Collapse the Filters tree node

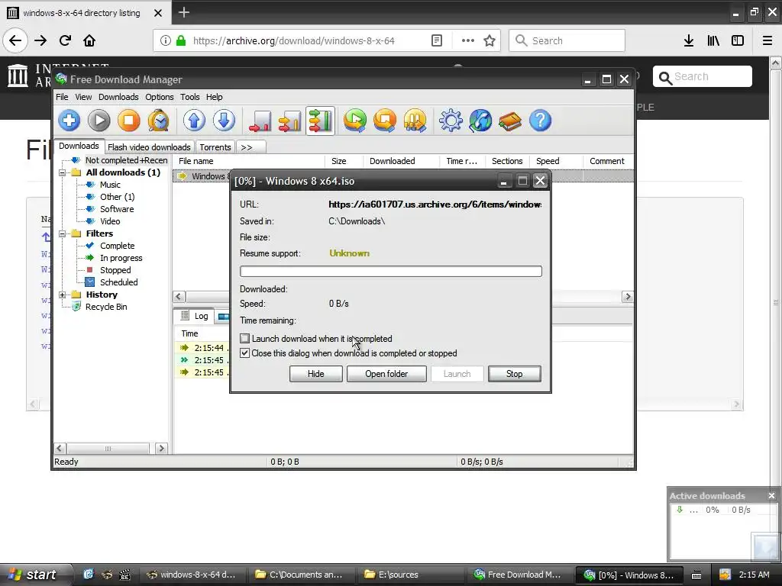(x=63, y=233)
